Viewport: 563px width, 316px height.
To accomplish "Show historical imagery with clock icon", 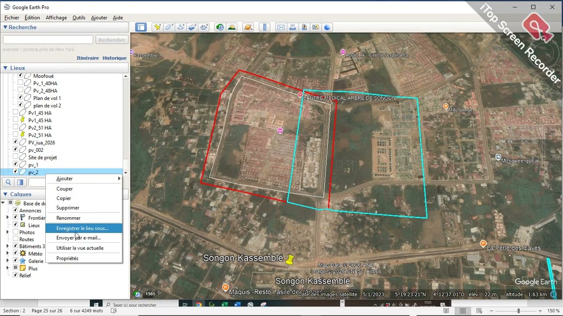I will coord(220,27).
